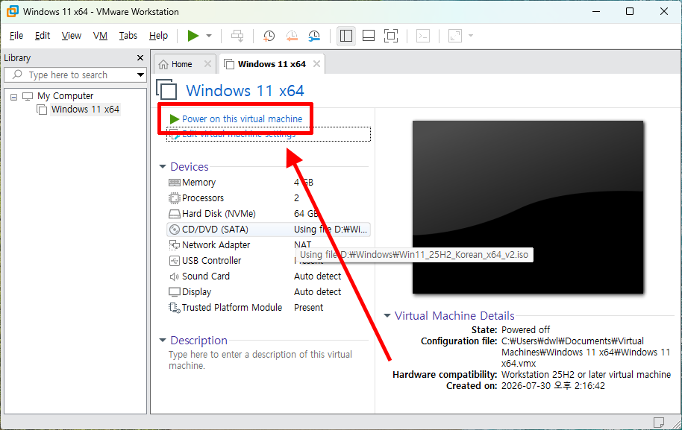Click the status bar message icon
This screenshot has width=682, height=430.
(x=659, y=423)
